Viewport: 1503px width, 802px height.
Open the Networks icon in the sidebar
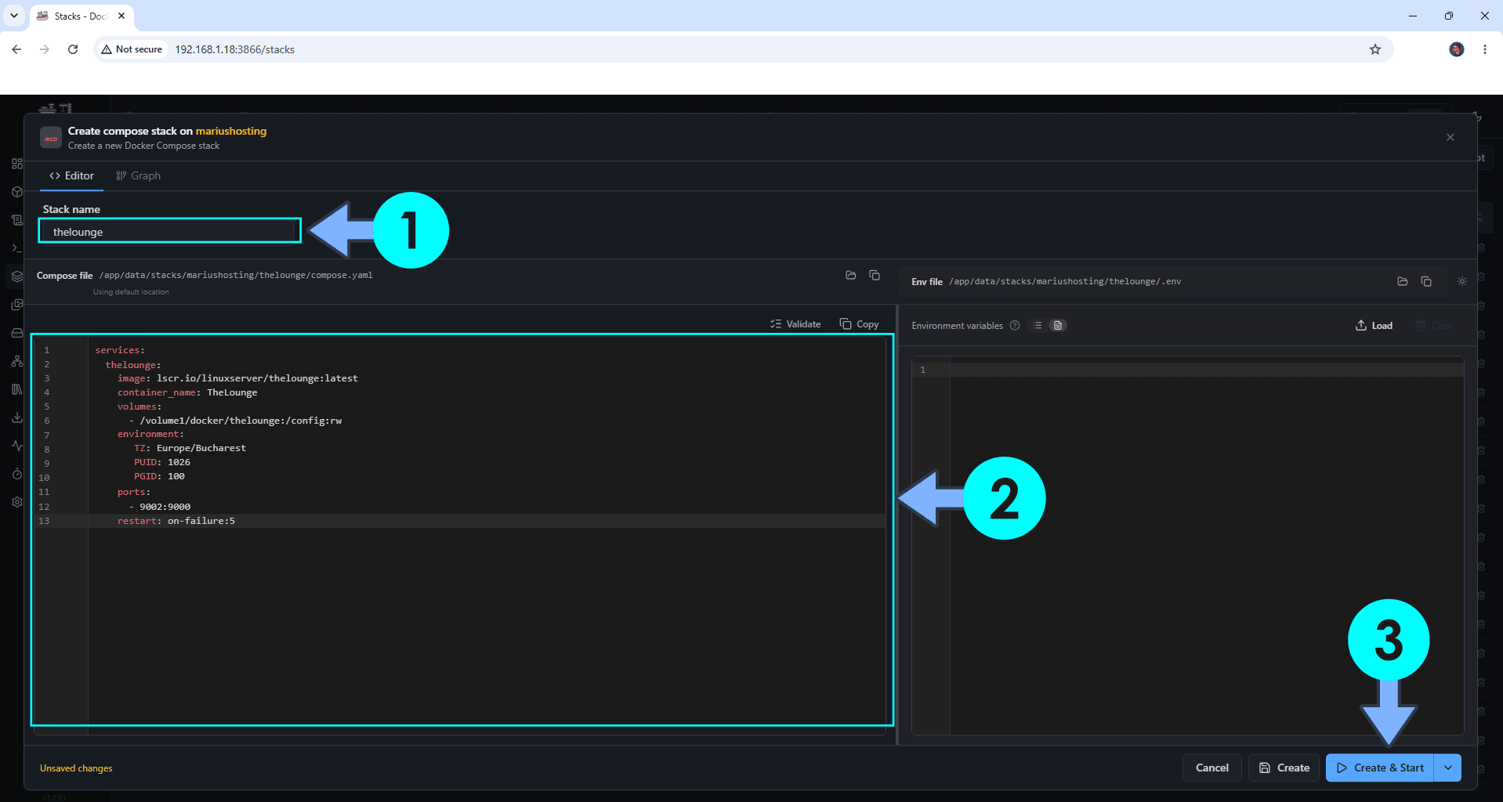point(17,361)
